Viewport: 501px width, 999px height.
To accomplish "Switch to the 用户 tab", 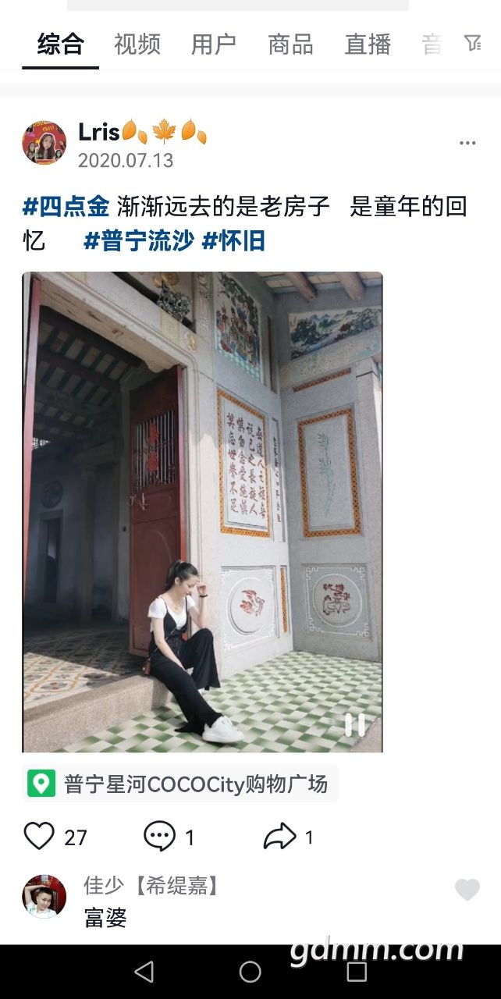I will (x=214, y=44).
